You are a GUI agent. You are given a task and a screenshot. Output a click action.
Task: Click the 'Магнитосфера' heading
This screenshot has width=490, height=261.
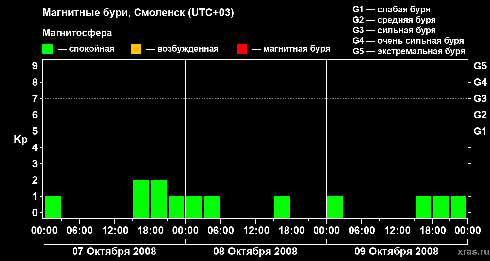tap(77, 33)
